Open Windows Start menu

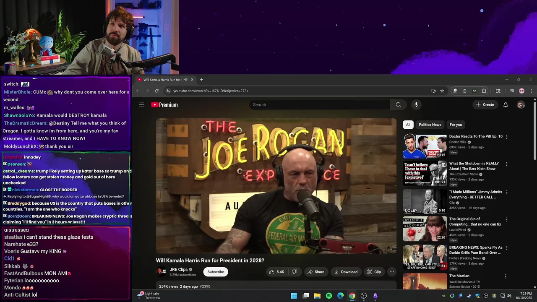[294, 296]
